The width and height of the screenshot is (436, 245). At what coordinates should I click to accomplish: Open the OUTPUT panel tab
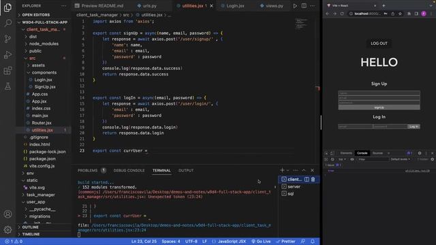(x=186, y=170)
